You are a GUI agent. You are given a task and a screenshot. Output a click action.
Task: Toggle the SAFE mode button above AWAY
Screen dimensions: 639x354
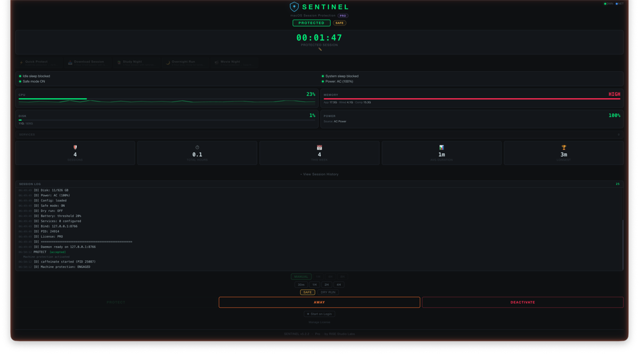click(308, 292)
